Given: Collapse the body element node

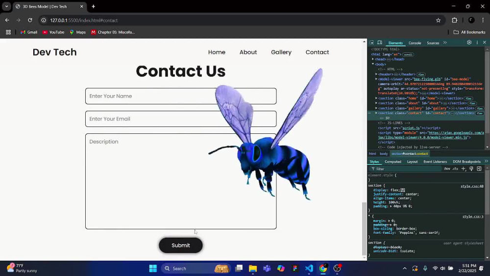Looking at the screenshot, I should (373, 64).
